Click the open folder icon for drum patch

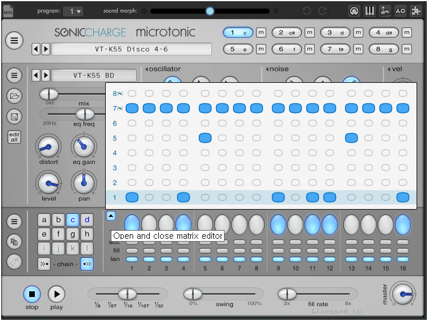point(14,96)
